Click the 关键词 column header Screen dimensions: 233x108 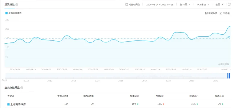pyautogui.click(x=10, y=96)
